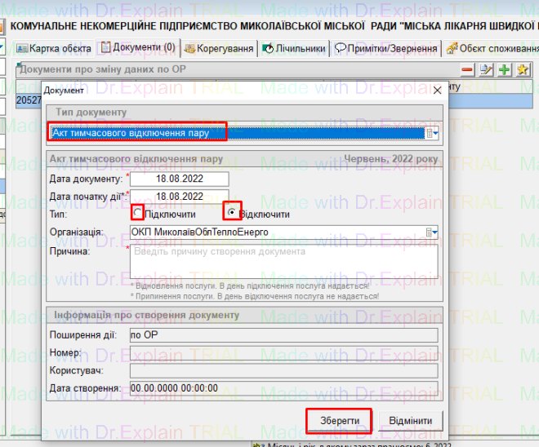Viewport: 539px width, 447px height.
Task: Click the Дата документу input field
Action: pos(180,179)
